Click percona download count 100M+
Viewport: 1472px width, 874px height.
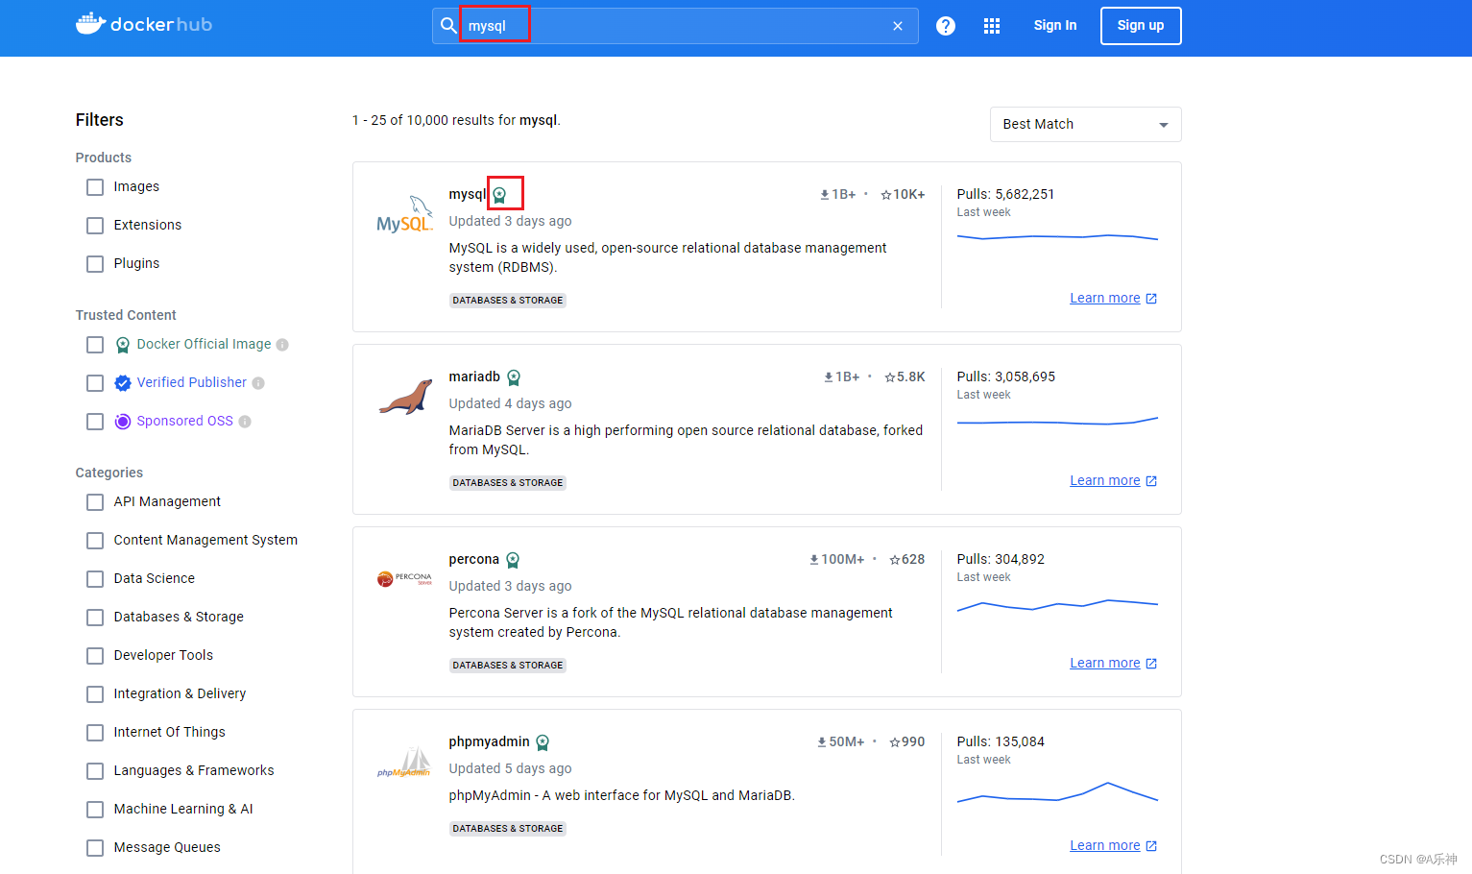point(836,559)
